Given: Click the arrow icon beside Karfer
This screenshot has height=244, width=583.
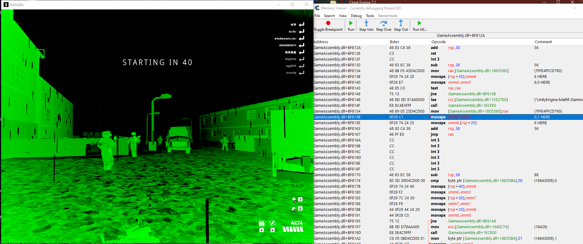Looking at the screenshot, I should tap(302, 31).
